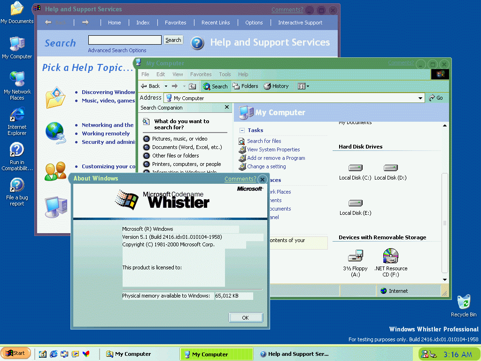
Task: Toggle the Search pane from the My Computer toolbar
Action: click(x=215, y=86)
